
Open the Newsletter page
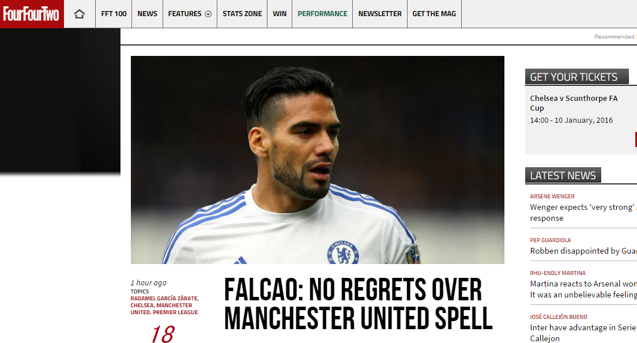point(380,14)
